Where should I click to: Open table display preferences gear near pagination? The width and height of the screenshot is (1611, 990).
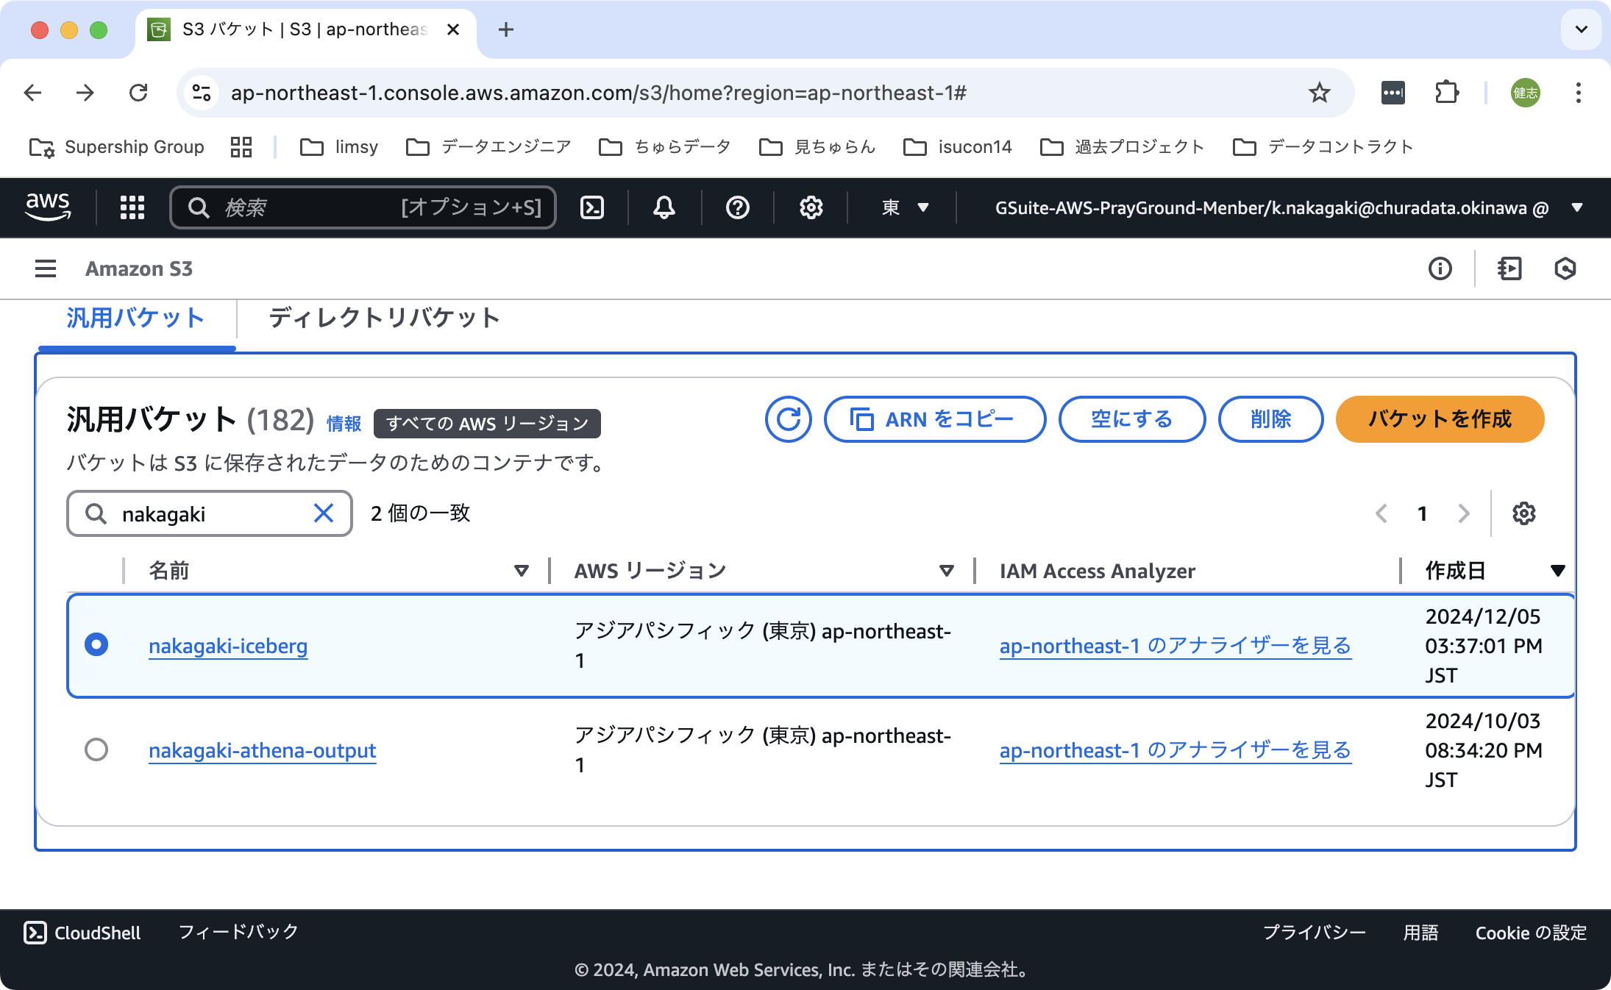pyautogui.click(x=1523, y=513)
